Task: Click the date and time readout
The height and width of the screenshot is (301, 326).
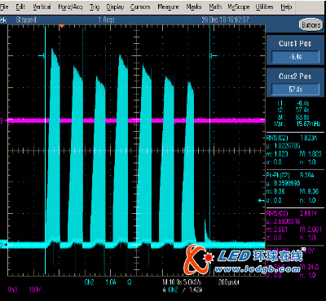Action: 225,20
